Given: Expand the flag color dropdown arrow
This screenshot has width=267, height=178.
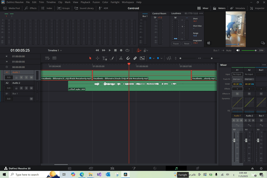Looking at the screenshot, I should [x=154, y=58].
